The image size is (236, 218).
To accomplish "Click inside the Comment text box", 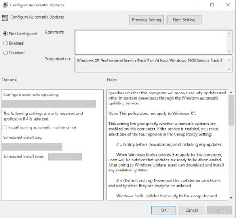I will 150,42.
